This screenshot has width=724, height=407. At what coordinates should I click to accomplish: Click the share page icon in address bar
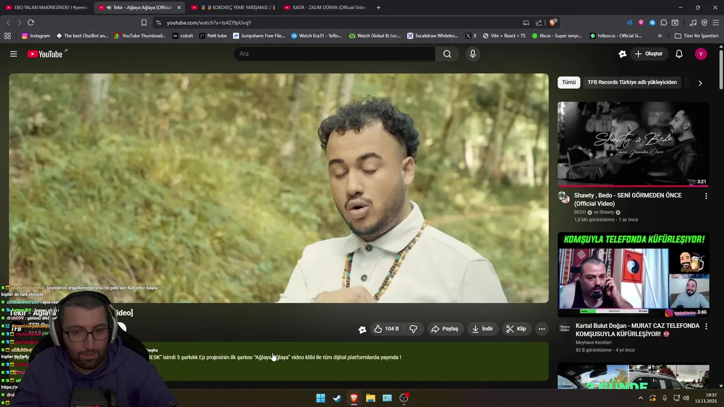539,23
